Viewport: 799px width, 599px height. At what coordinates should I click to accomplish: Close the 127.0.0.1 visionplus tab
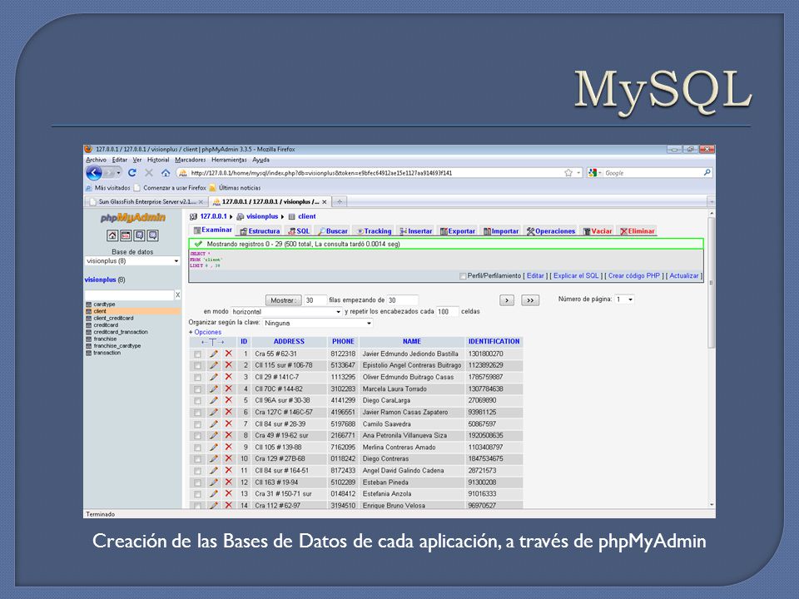point(324,201)
